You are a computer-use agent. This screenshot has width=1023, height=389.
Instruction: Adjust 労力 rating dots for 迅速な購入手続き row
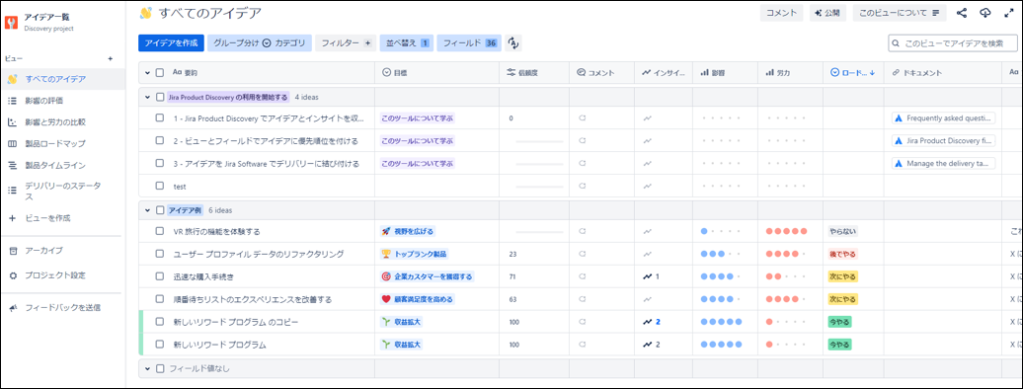787,276
